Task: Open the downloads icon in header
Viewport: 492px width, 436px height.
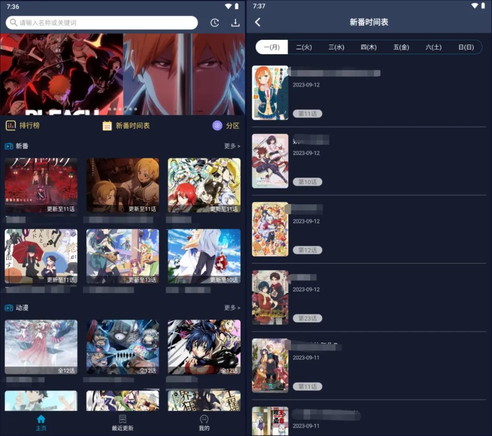Action: [235, 23]
